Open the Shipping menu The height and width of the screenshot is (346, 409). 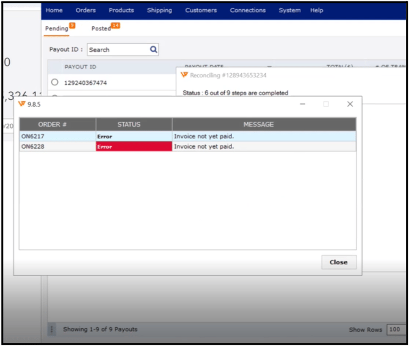pyautogui.click(x=159, y=10)
